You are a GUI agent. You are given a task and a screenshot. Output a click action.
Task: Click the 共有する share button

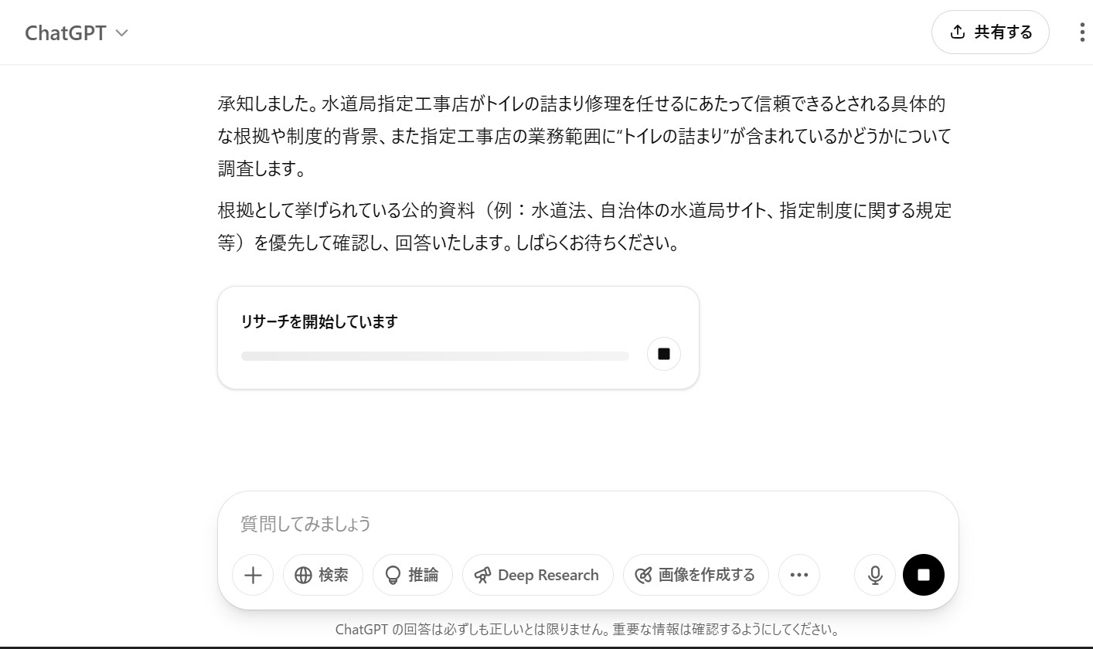tap(990, 32)
